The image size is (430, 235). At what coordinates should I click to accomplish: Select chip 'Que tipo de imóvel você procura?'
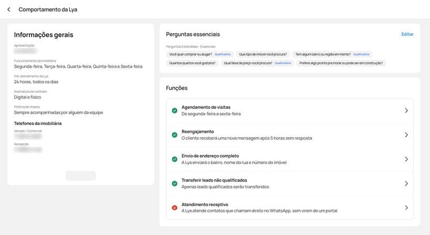[263, 55]
